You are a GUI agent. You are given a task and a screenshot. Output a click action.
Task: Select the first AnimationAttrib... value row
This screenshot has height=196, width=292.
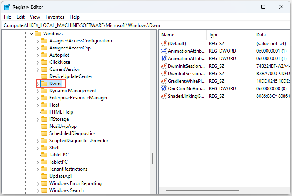225,51
